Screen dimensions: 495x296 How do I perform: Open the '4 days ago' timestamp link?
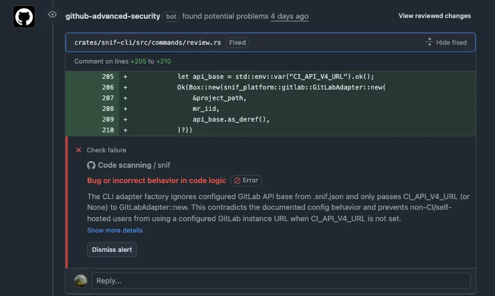(x=290, y=16)
